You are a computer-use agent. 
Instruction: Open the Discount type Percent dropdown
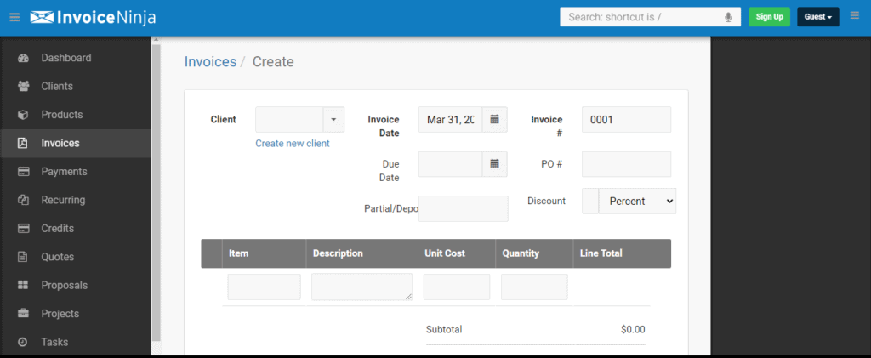pyautogui.click(x=637, y=202)
